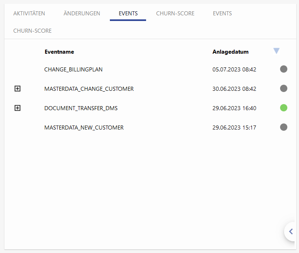Sort by the Eventname column header
Viewport: 299px width, 253px height.
coord(59,52)
